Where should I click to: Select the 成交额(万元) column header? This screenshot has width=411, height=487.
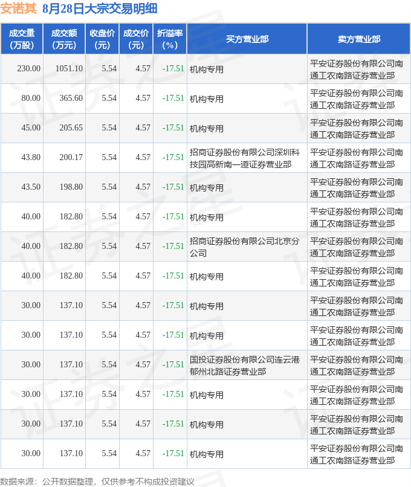tap(64, 39)
